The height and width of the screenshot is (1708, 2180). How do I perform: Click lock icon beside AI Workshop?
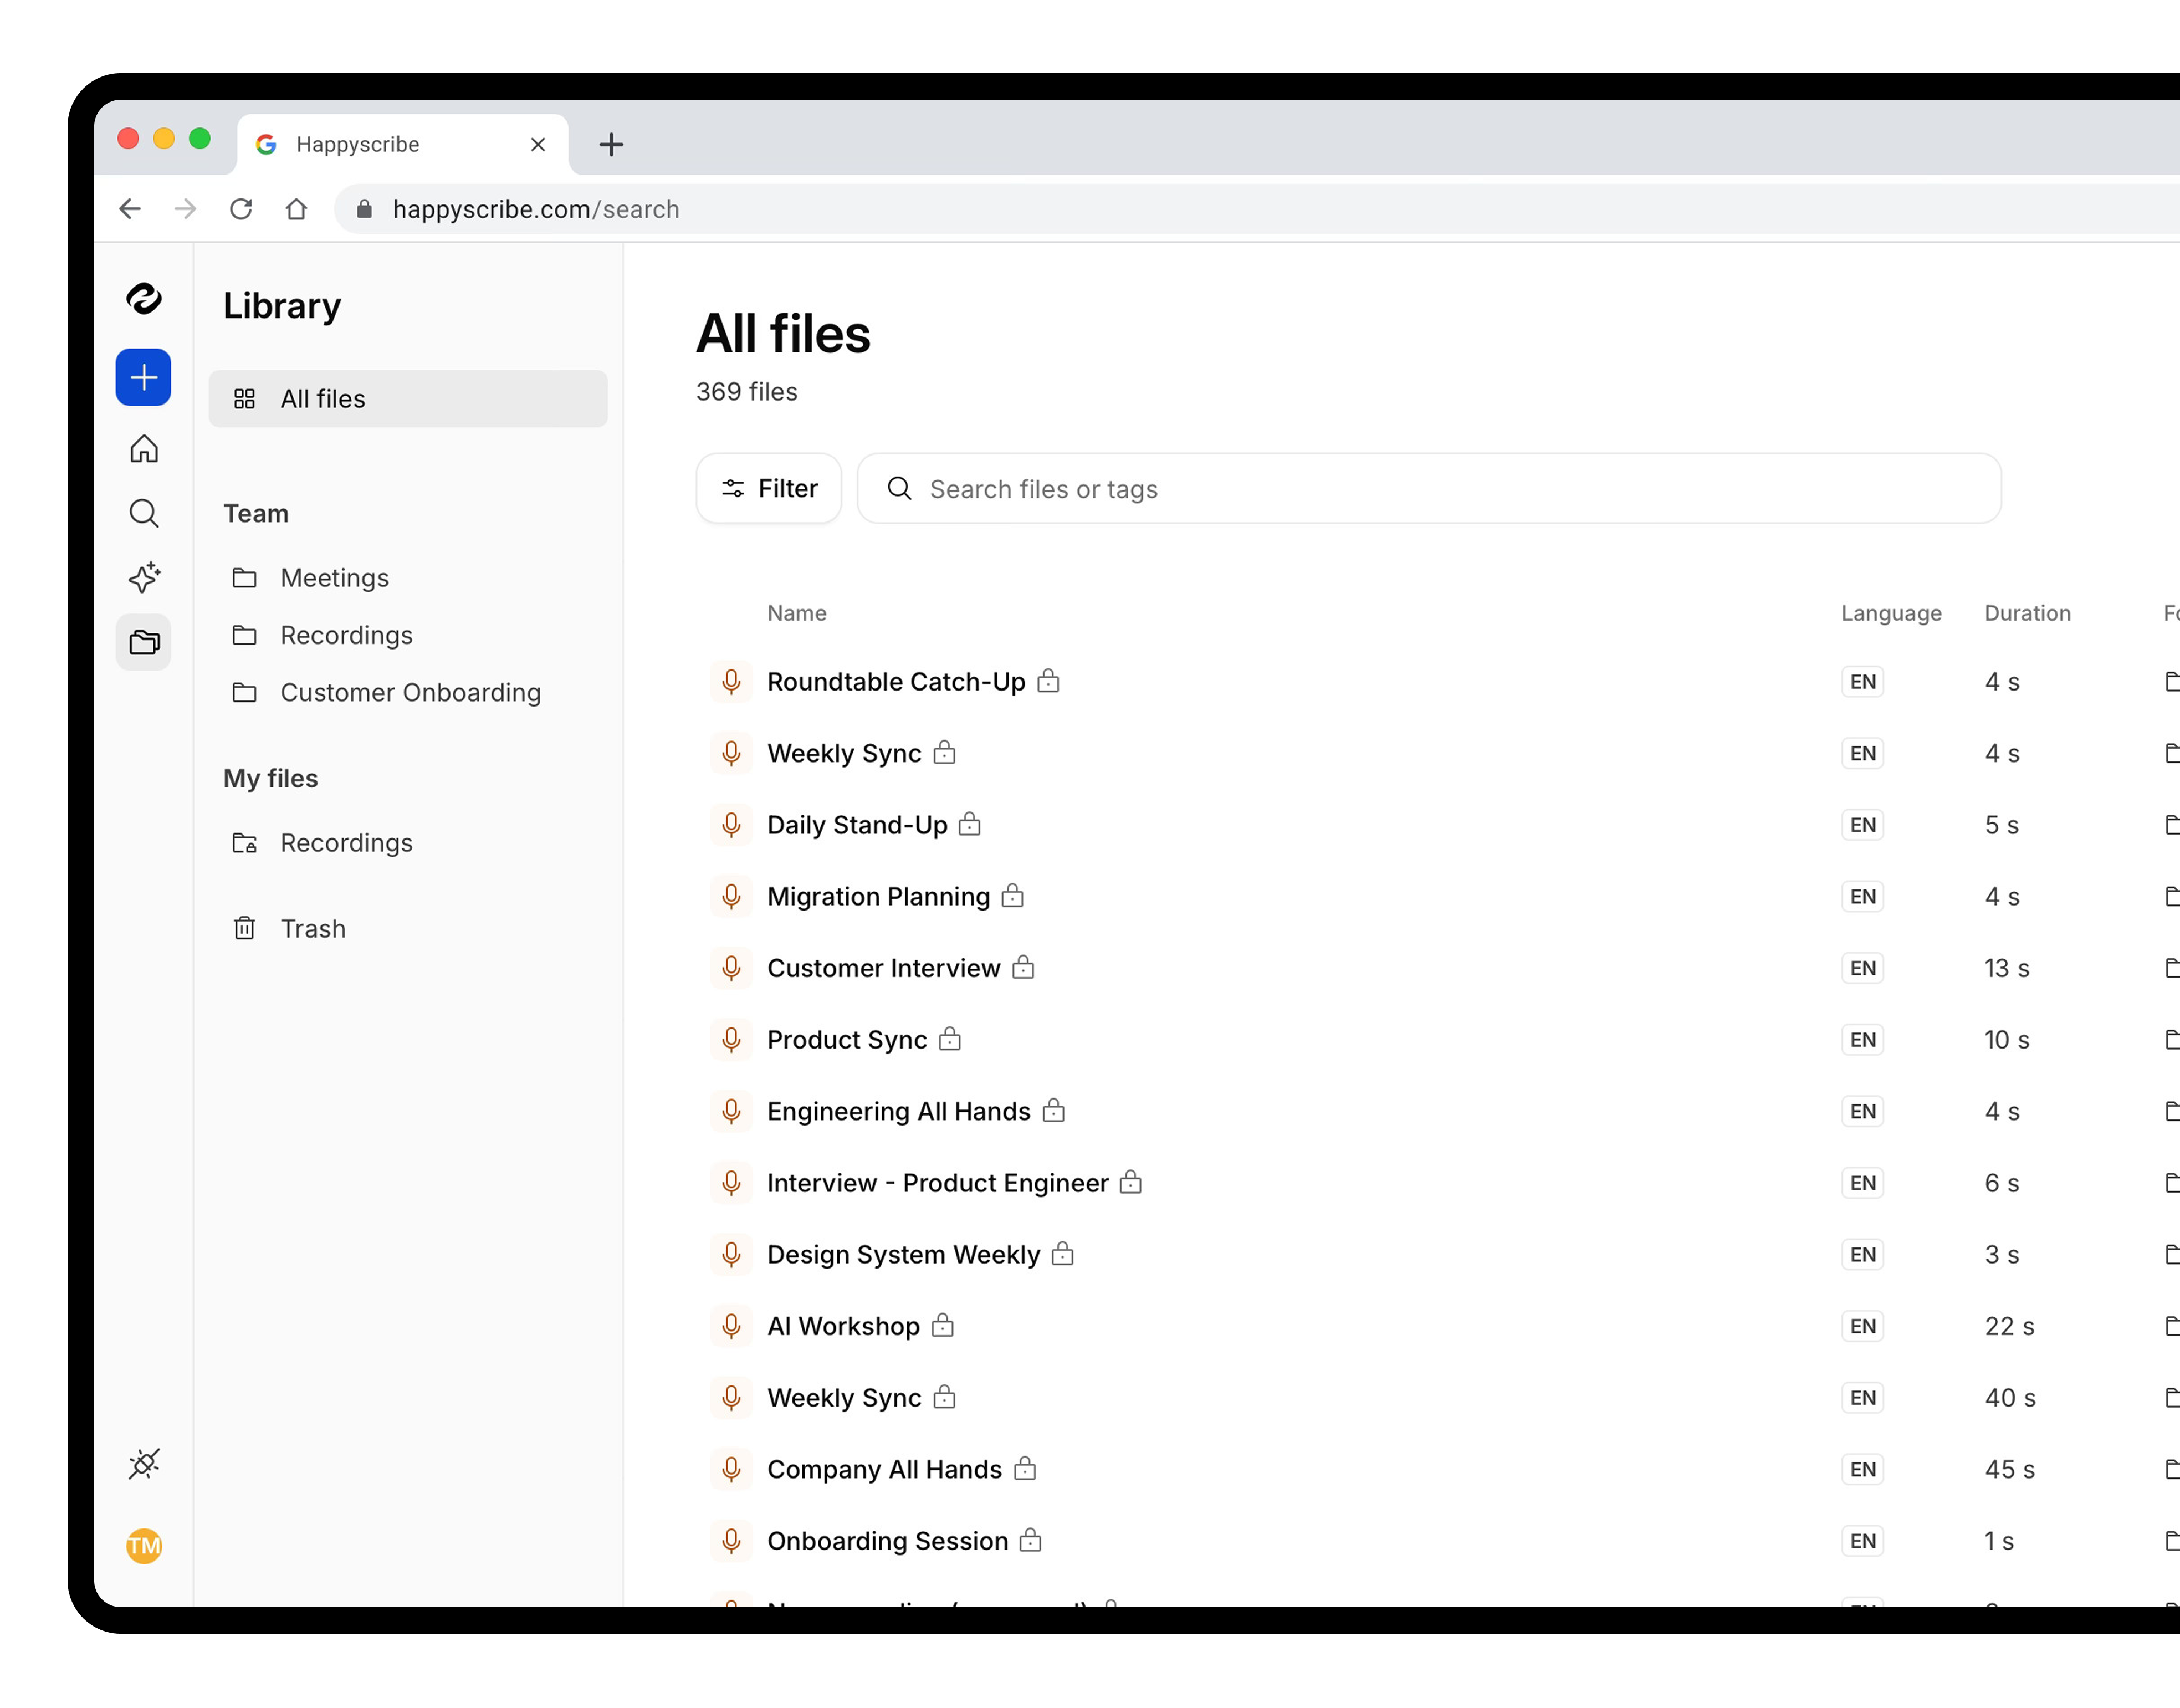[x=942, y=1326]
